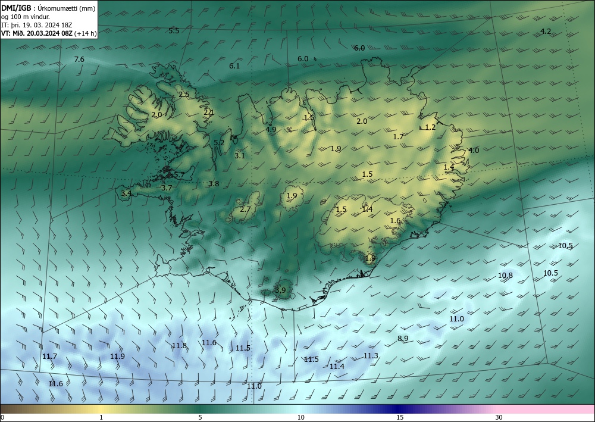Viewport: 595px width, 422px height.
Task: Click the 11.9 value on map
Action: [117, 357]
